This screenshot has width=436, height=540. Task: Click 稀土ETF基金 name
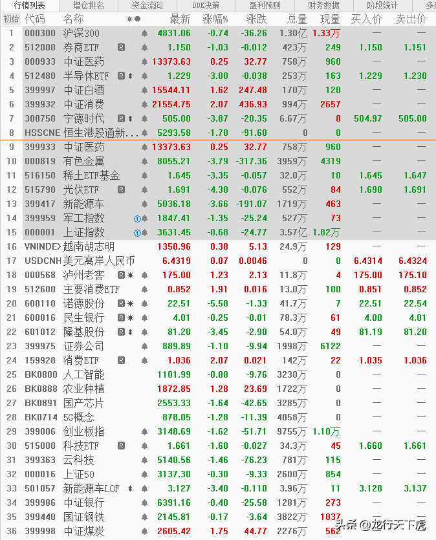click(x=91, y=176)
